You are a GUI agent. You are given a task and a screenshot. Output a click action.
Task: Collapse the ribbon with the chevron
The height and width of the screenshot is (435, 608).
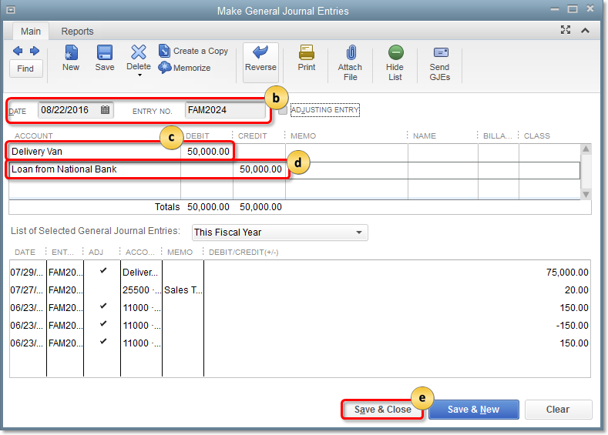coord(585,31)
